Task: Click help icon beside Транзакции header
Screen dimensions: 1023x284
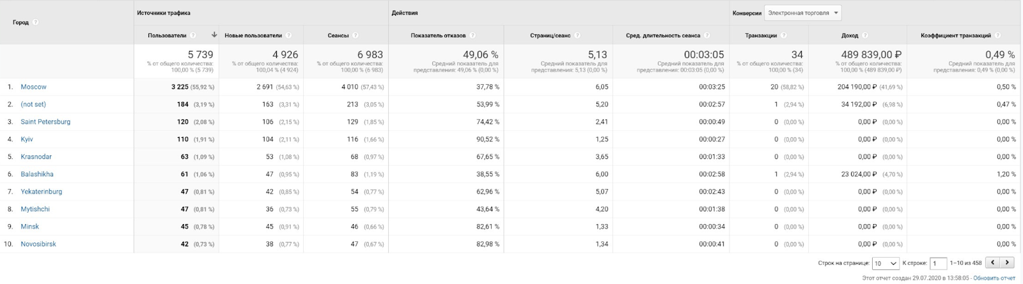Action: point(783,36)
